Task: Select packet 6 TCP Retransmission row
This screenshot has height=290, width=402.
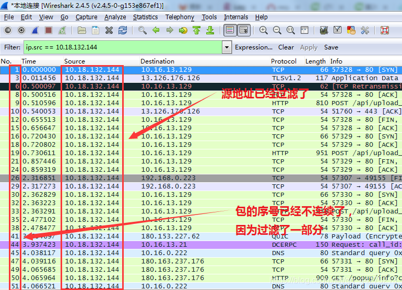Action: (x=201, y=86)
